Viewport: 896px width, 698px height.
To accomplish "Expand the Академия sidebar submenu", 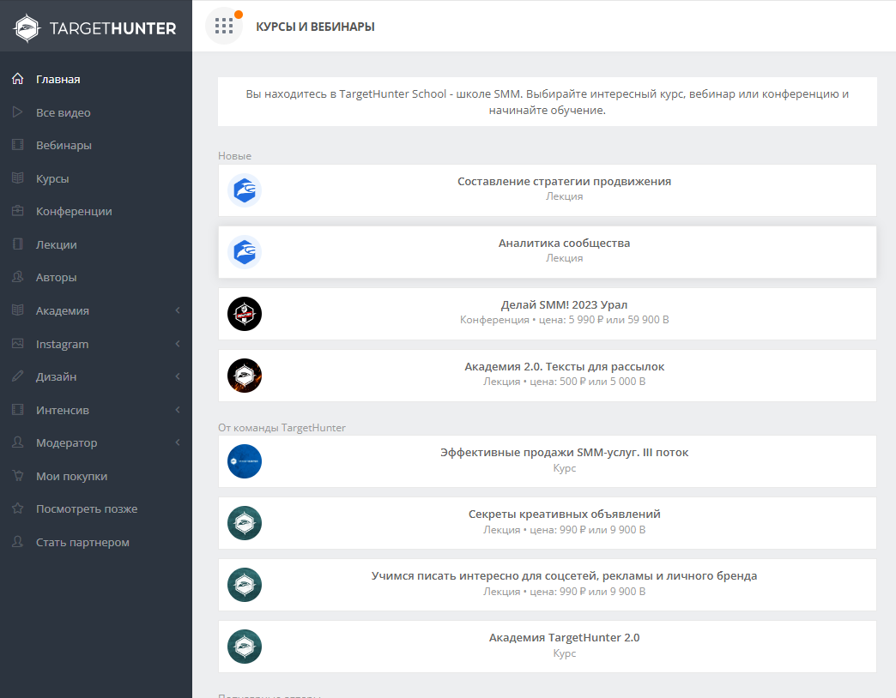I will (177, 310).
